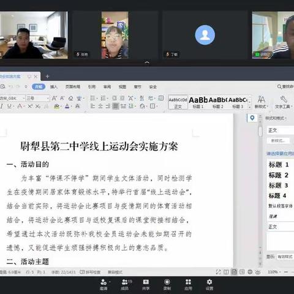294x294 pixels.
Task: Click the font color A swatch
Action: (67, 106)
